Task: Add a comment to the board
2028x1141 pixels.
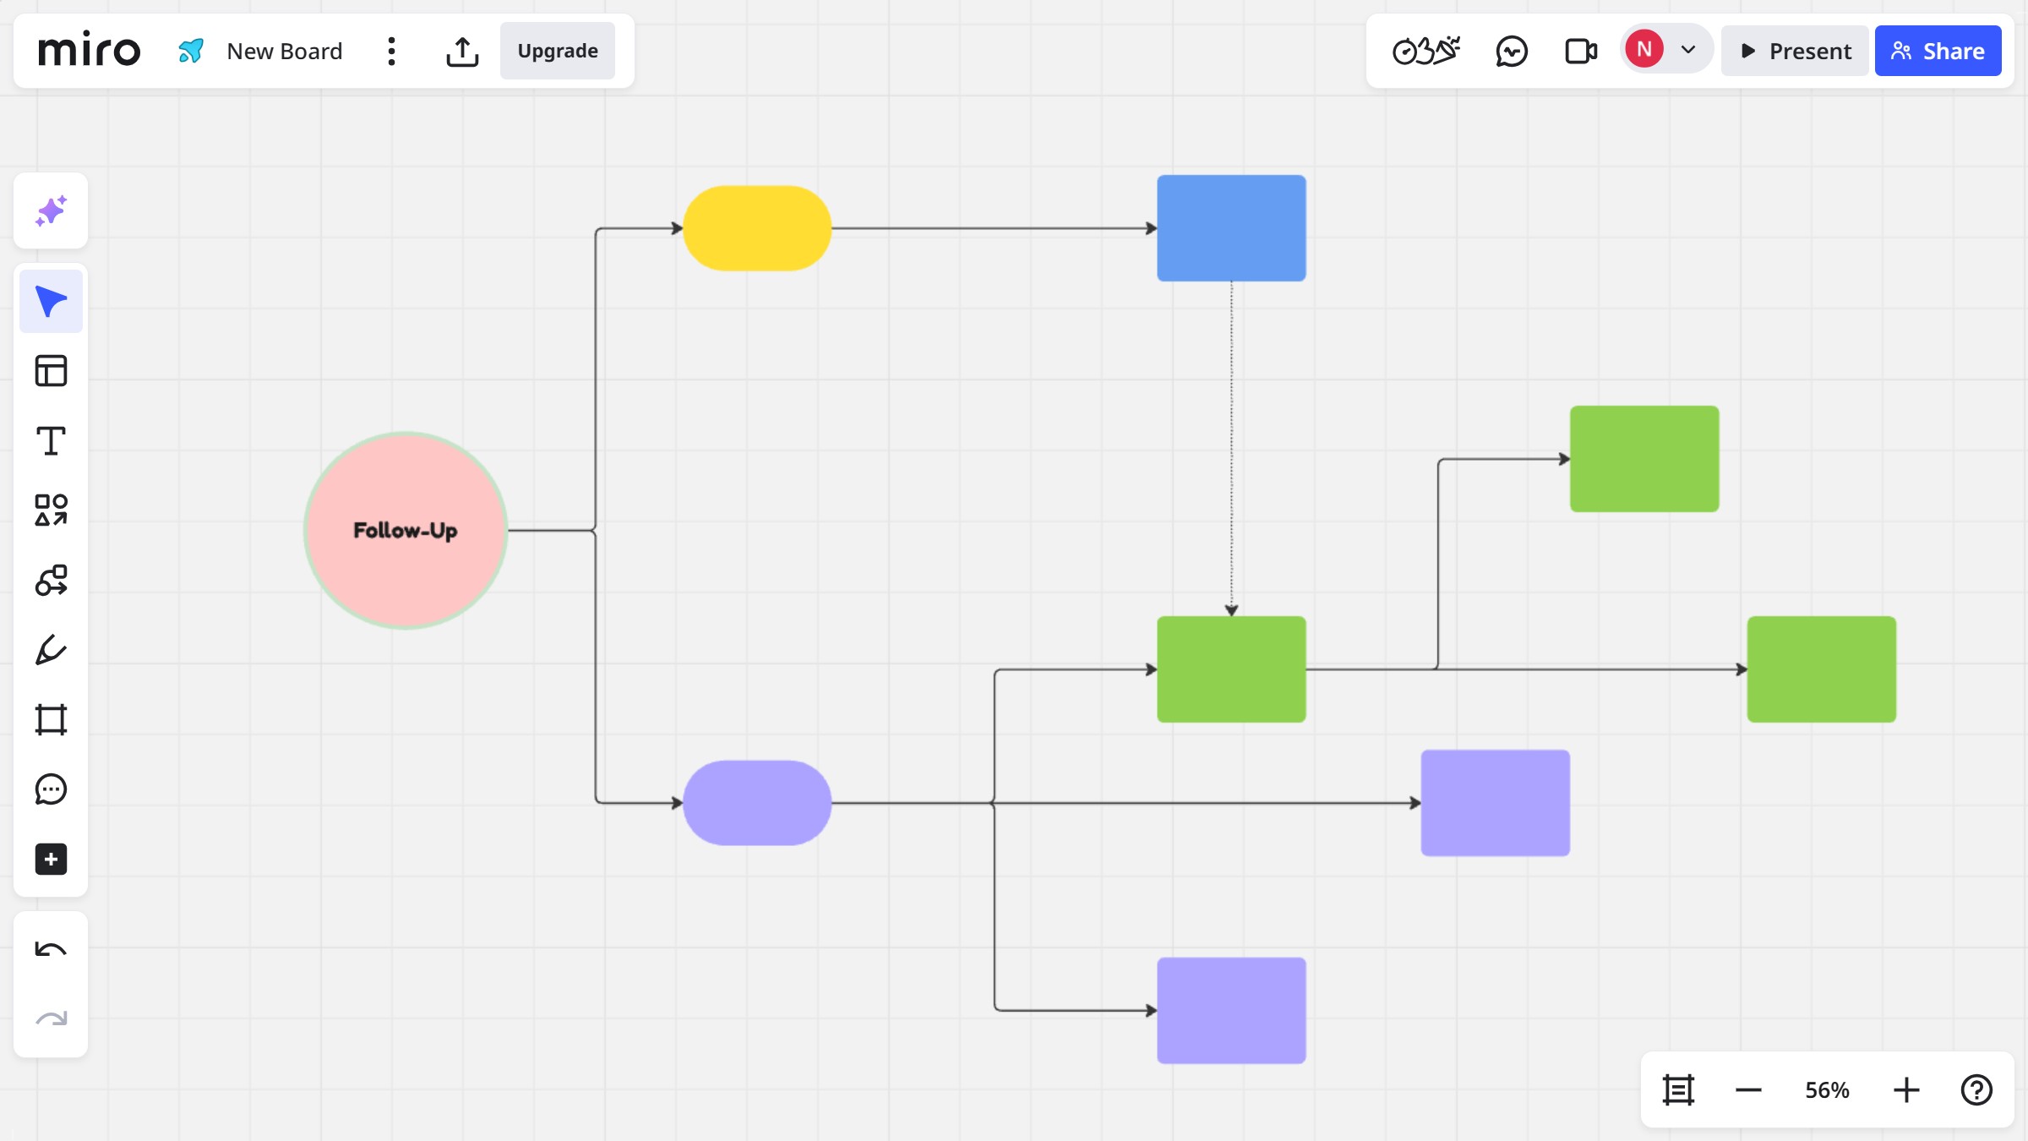Action: point(51,789)
